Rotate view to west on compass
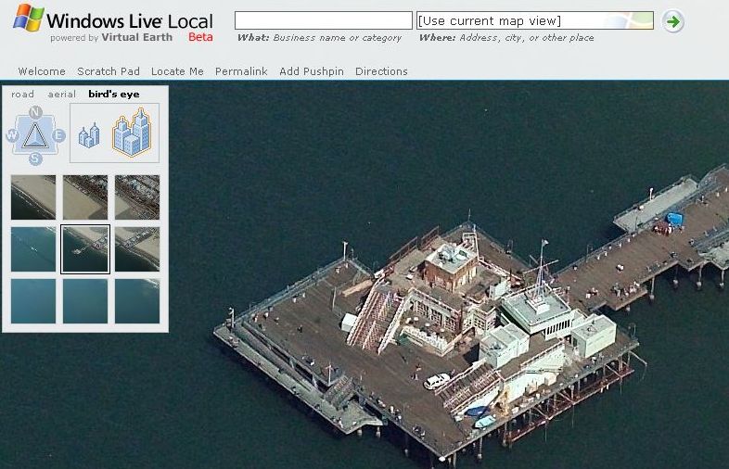Image resolution: width=729 pixels, height=469 pixels. click(12, 135)
